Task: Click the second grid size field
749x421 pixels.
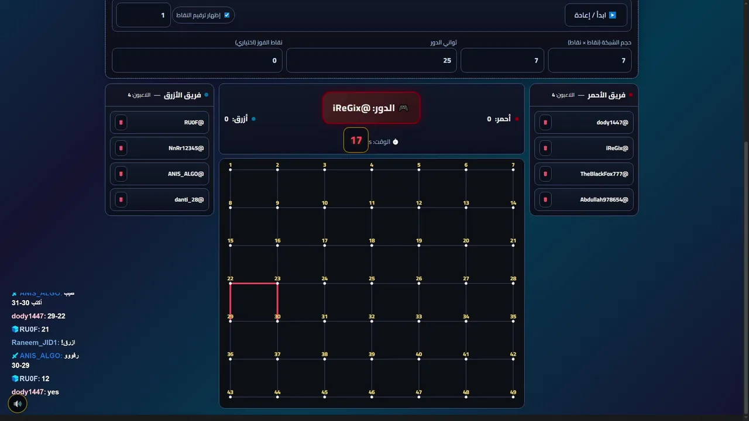Action: tap(502, 60)
